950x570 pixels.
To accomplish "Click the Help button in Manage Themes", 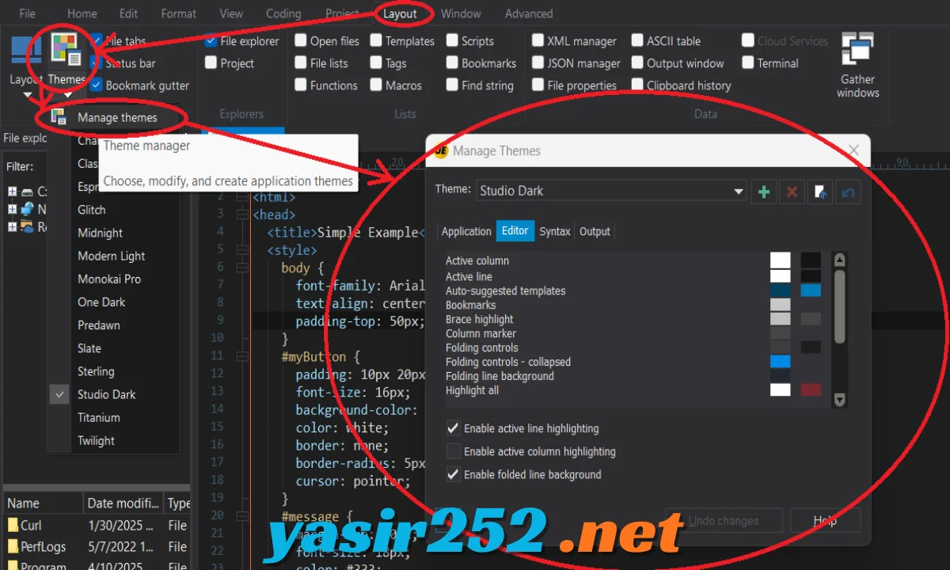I will click(x=825, y=520).
